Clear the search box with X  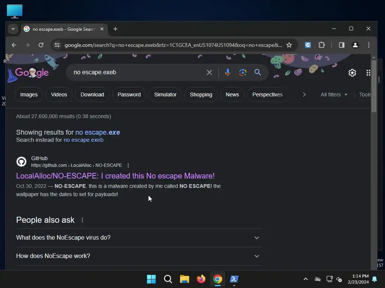coord(209,72)
